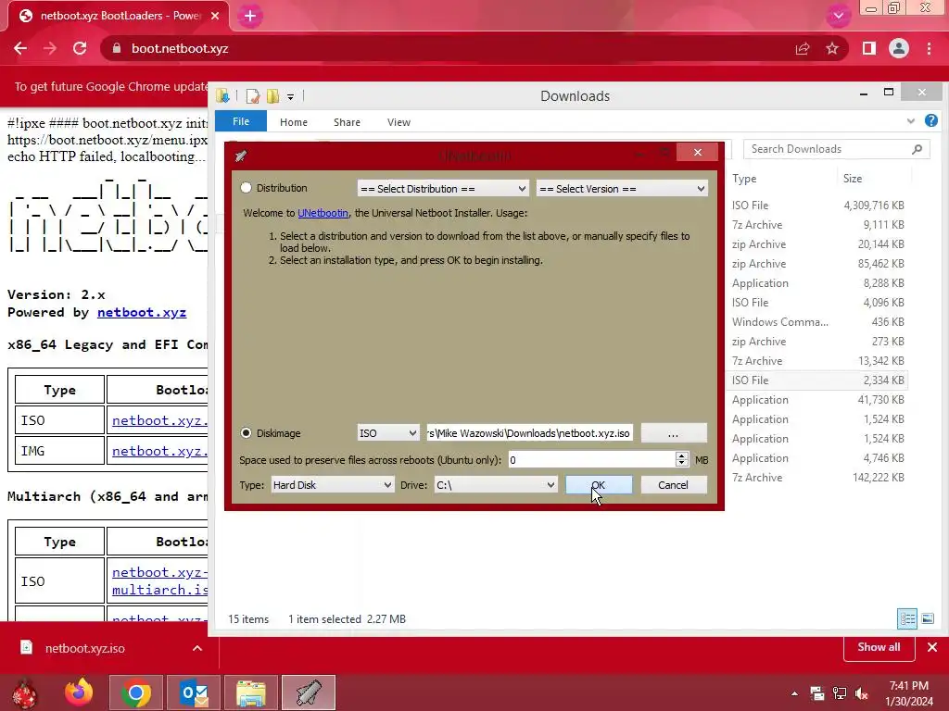Reload the Chrome page
The height and width of the screenshot is (711, 949).
point(80,48)
